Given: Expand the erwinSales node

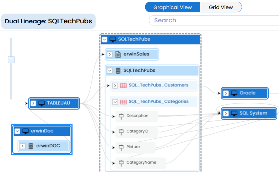Looking at the screenshot, I should (110, 54).
